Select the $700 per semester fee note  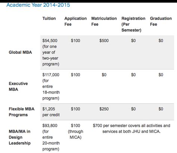[x=131, y=128]
